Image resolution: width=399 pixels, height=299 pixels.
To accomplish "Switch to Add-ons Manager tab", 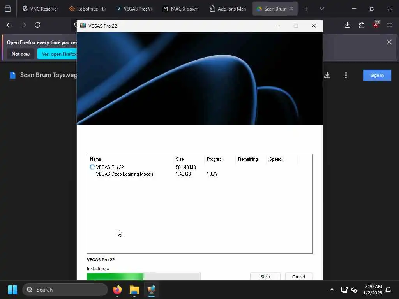I will coord(228,9).
